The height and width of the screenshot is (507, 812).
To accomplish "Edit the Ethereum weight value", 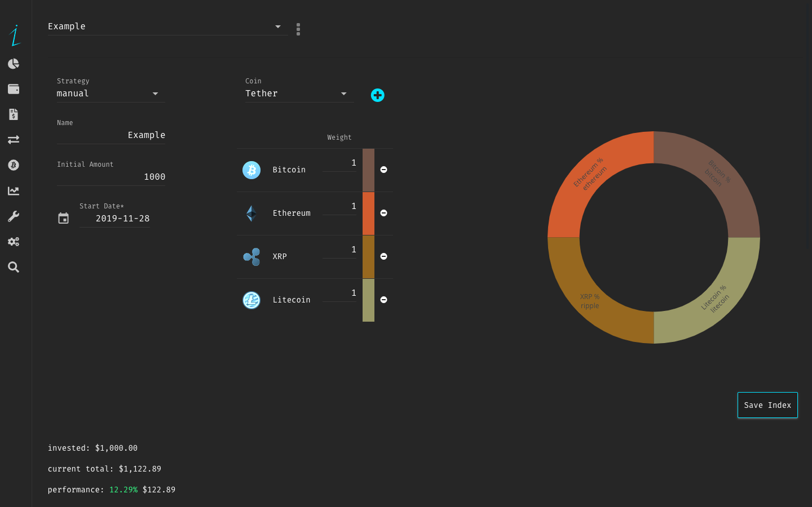I will pyautogui.click(x=339, y=206).
